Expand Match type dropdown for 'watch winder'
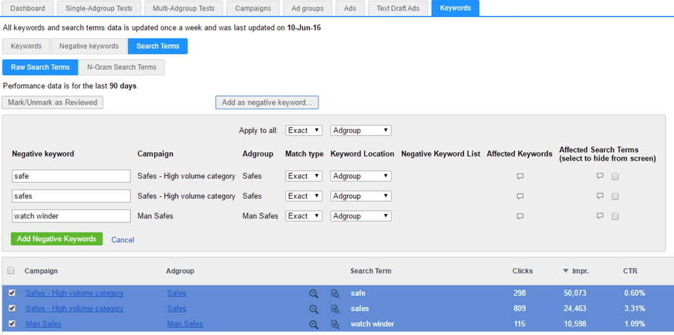Image resolution: width=674 pixels, height=335 pixels. pyautogui.click(x=303, y=216)
